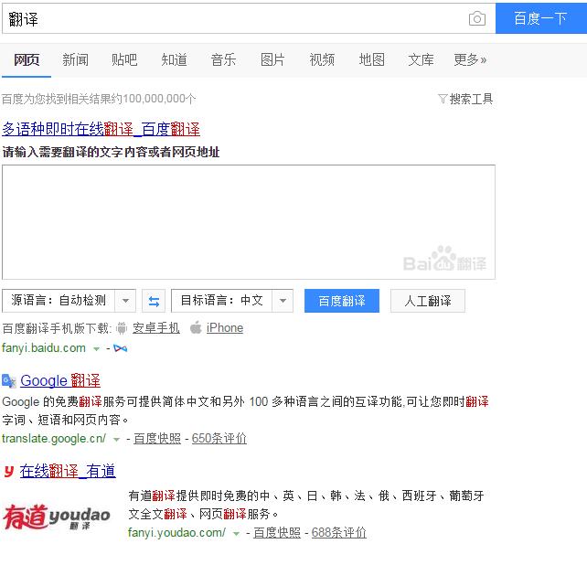Screen dimensions: 587x565
Task: Switch to 贴吧 tab
Action: (124, 60)
